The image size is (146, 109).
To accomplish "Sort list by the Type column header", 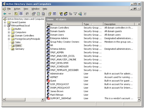I will pos(93,24).
